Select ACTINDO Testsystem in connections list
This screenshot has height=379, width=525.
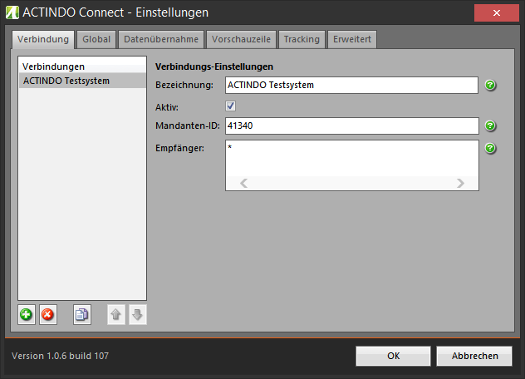click(83, 81)
